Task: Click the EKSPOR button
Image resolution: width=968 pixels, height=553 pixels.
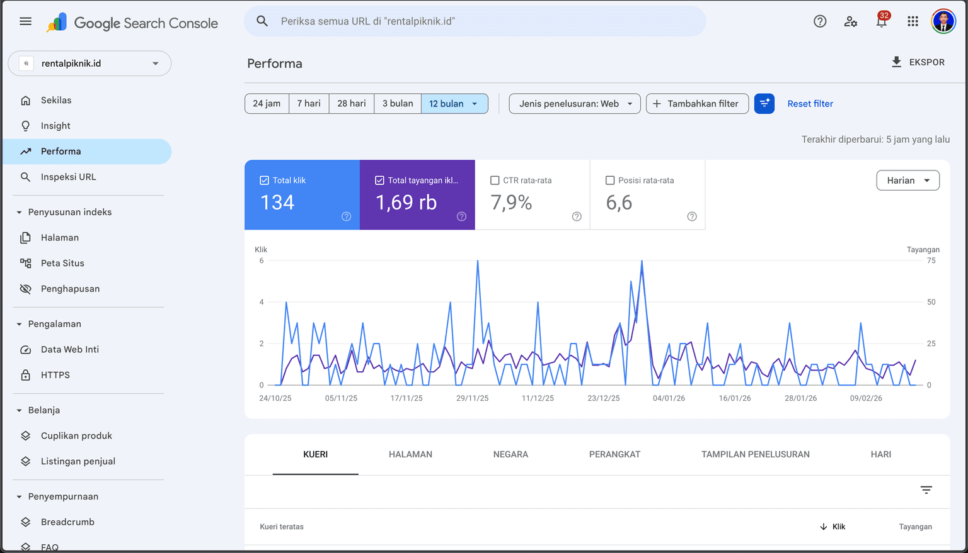Action: 918,62
